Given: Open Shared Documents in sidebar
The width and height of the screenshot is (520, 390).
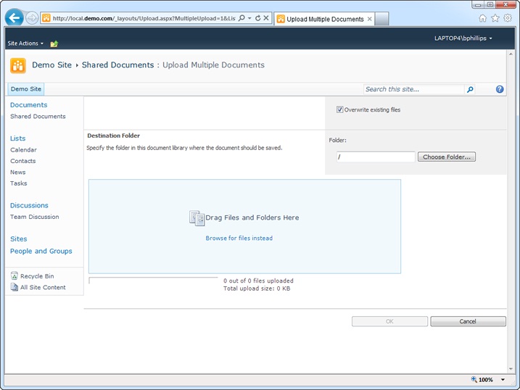Looking at the screenshot, I should tap(38, 116).
